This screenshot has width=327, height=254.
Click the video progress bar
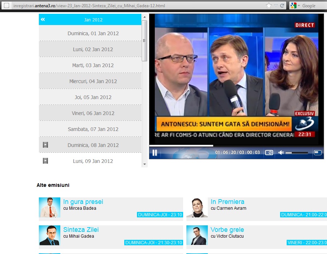237,146
